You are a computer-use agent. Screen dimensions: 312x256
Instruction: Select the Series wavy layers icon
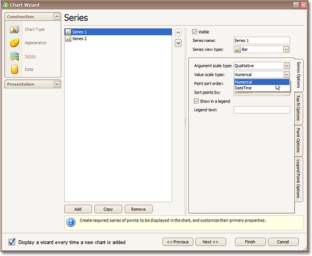pyautogui.click(x=14, y=56)
